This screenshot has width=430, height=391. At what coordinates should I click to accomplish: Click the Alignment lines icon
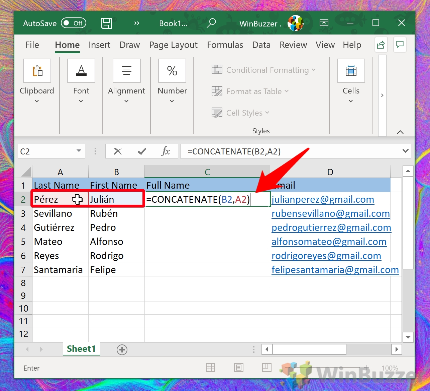click(x=127, y=71)
